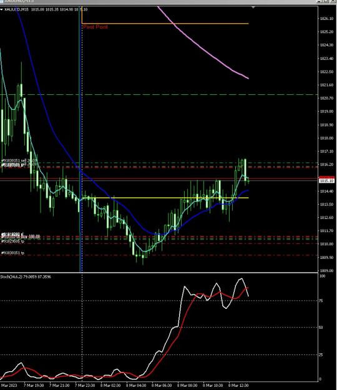Click the #91830151 sell order label
The height and width of the screenshot is (390, 337).
19,160
